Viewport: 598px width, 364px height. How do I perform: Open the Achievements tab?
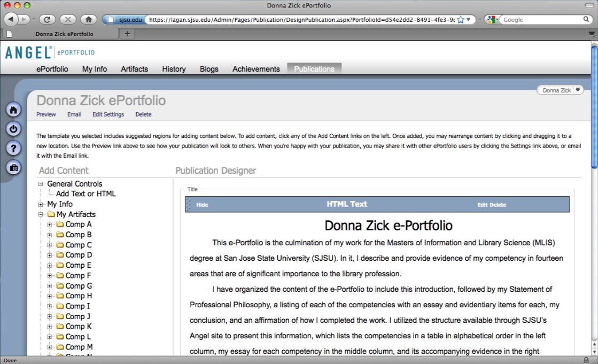coord(256,69)
